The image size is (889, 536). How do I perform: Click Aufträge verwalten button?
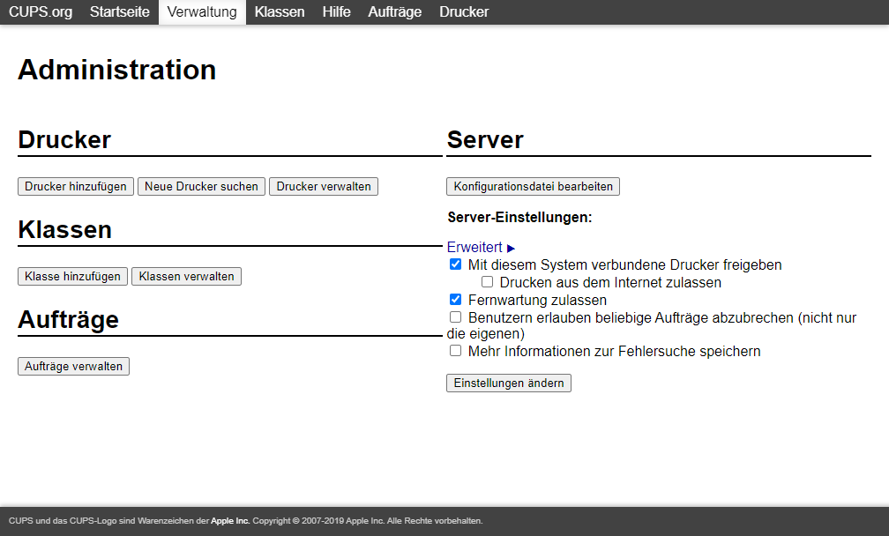73,366
